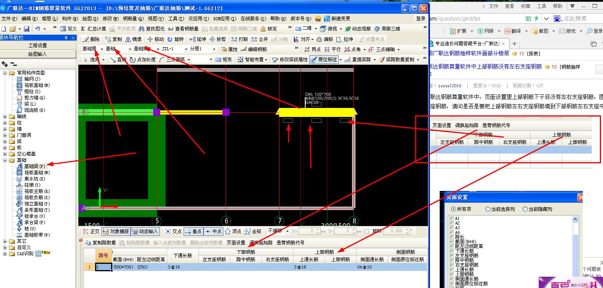
Task: Click 查找图元 find element tool
Action: pyautogui.click(x=151, y=29)
